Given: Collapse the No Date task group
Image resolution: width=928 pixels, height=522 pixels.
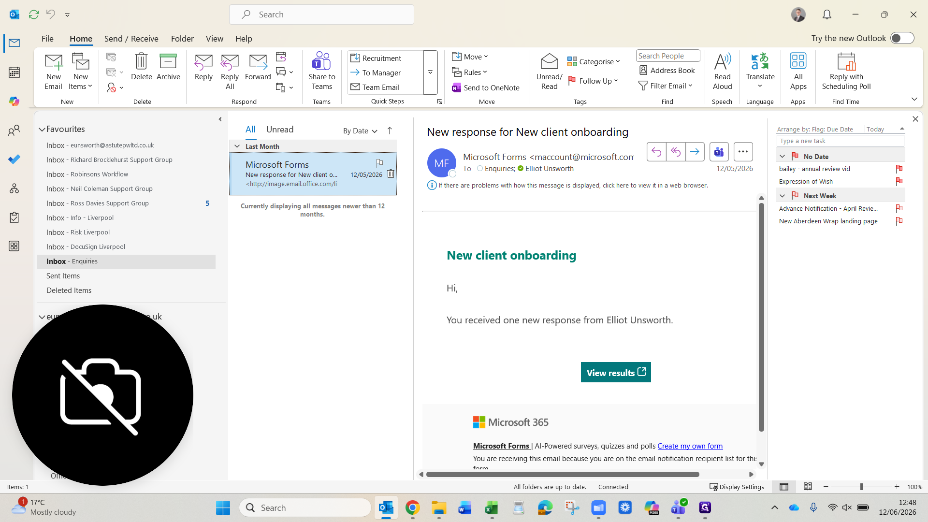Looking at the screenshot, I should click(x=782, y=156).
